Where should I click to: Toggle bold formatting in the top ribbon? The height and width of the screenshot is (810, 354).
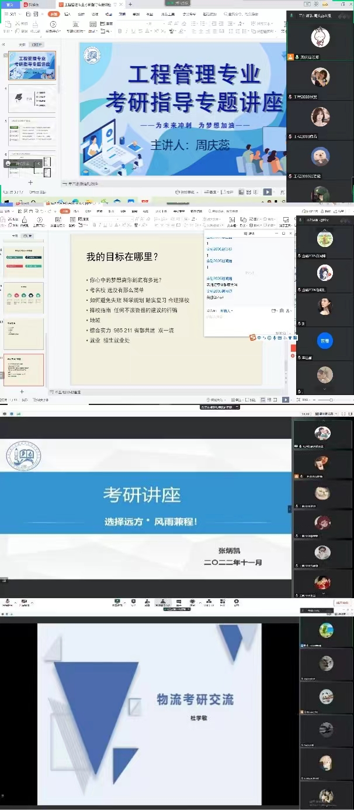[120, 31]
